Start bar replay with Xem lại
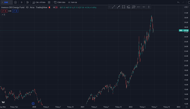190x109 pixels. coord(72,2)
